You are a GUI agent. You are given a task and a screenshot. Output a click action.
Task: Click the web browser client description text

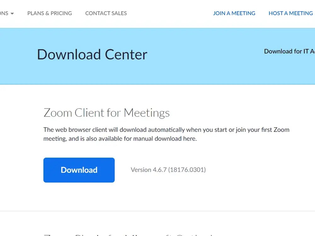pos(167,134)
